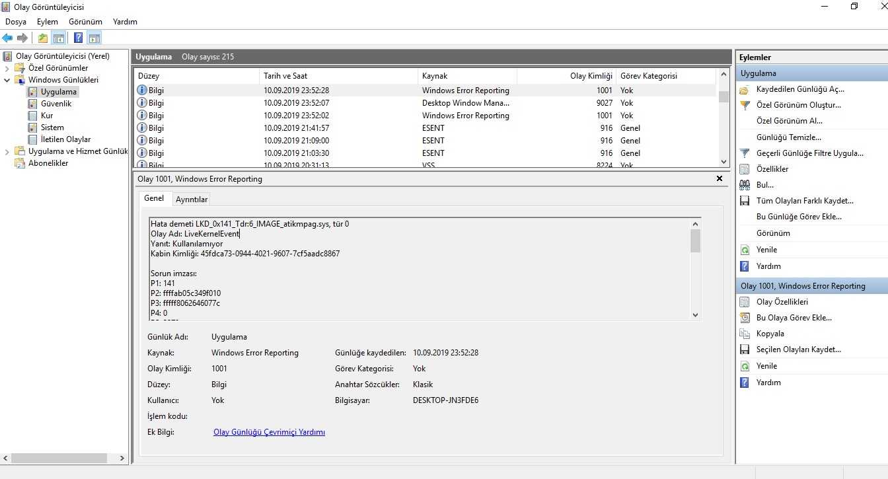Click the event list scrollbar down arrow
Image resolution: width=888 pixels, height=479 pixels.
pos(723,161)
